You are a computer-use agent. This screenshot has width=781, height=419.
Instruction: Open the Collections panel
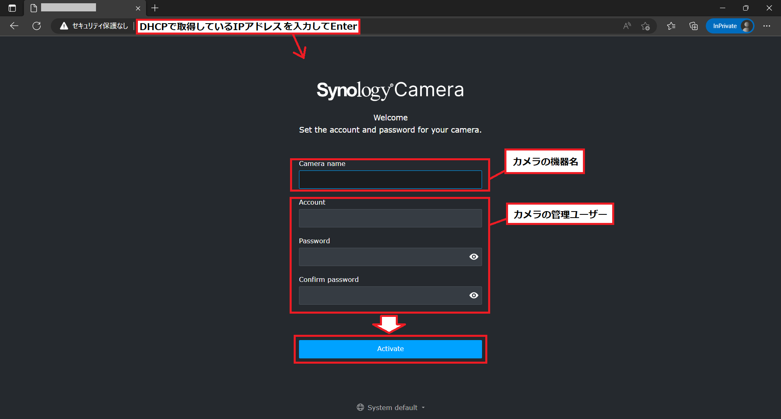click(x=694, y=26)
